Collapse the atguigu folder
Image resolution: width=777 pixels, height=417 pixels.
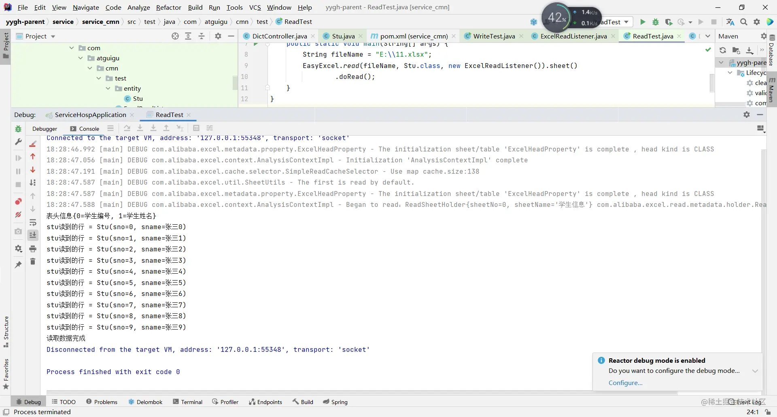coord(81,58)
